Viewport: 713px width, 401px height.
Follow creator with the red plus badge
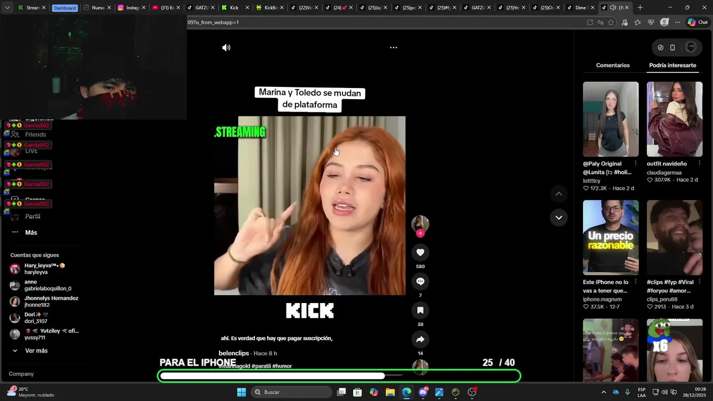(x=420, y=233)
